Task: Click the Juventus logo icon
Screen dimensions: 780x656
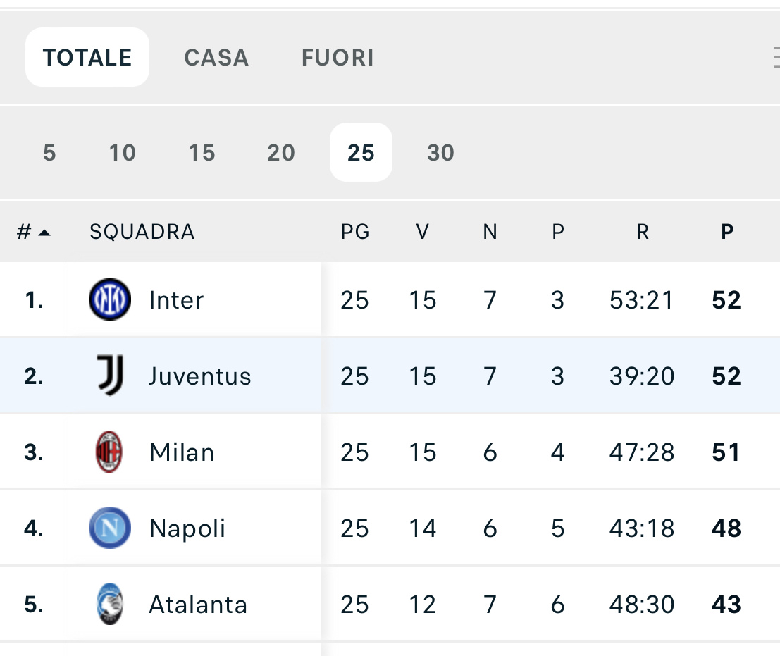Action: pos(110,376)
